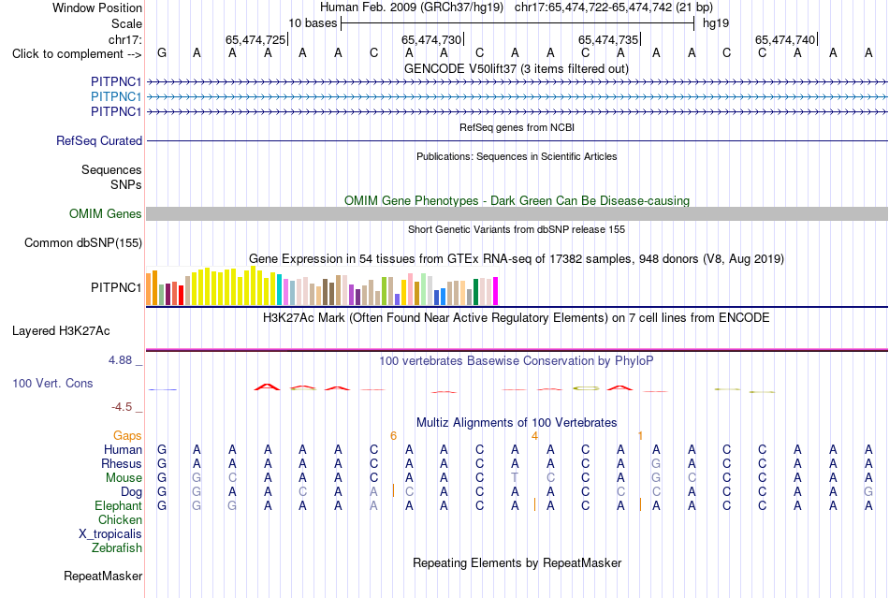889x598 pixels.
Task: Select the Human alignment row label
Action: [x=123, y=449]
